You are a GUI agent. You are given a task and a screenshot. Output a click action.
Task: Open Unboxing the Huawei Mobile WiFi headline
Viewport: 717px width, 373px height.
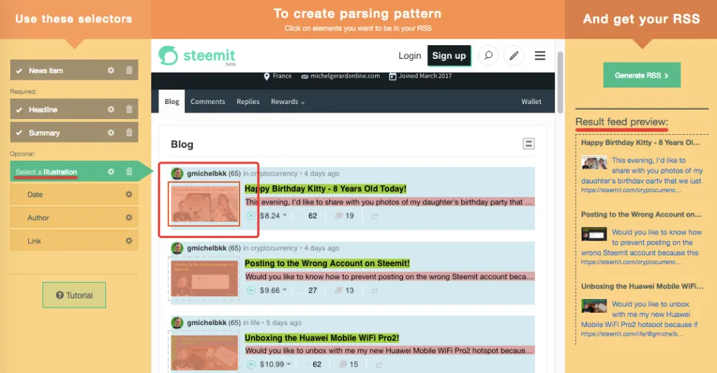pos(321,338)
